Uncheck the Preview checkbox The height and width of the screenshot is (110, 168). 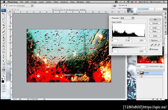(150, 49)
